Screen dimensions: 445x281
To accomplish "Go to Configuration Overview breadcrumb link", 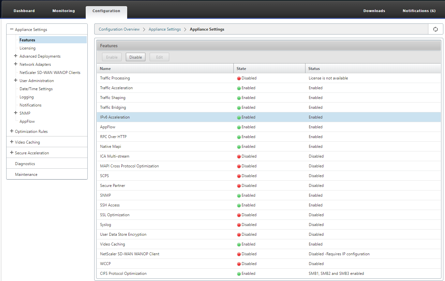I will 119,29.
